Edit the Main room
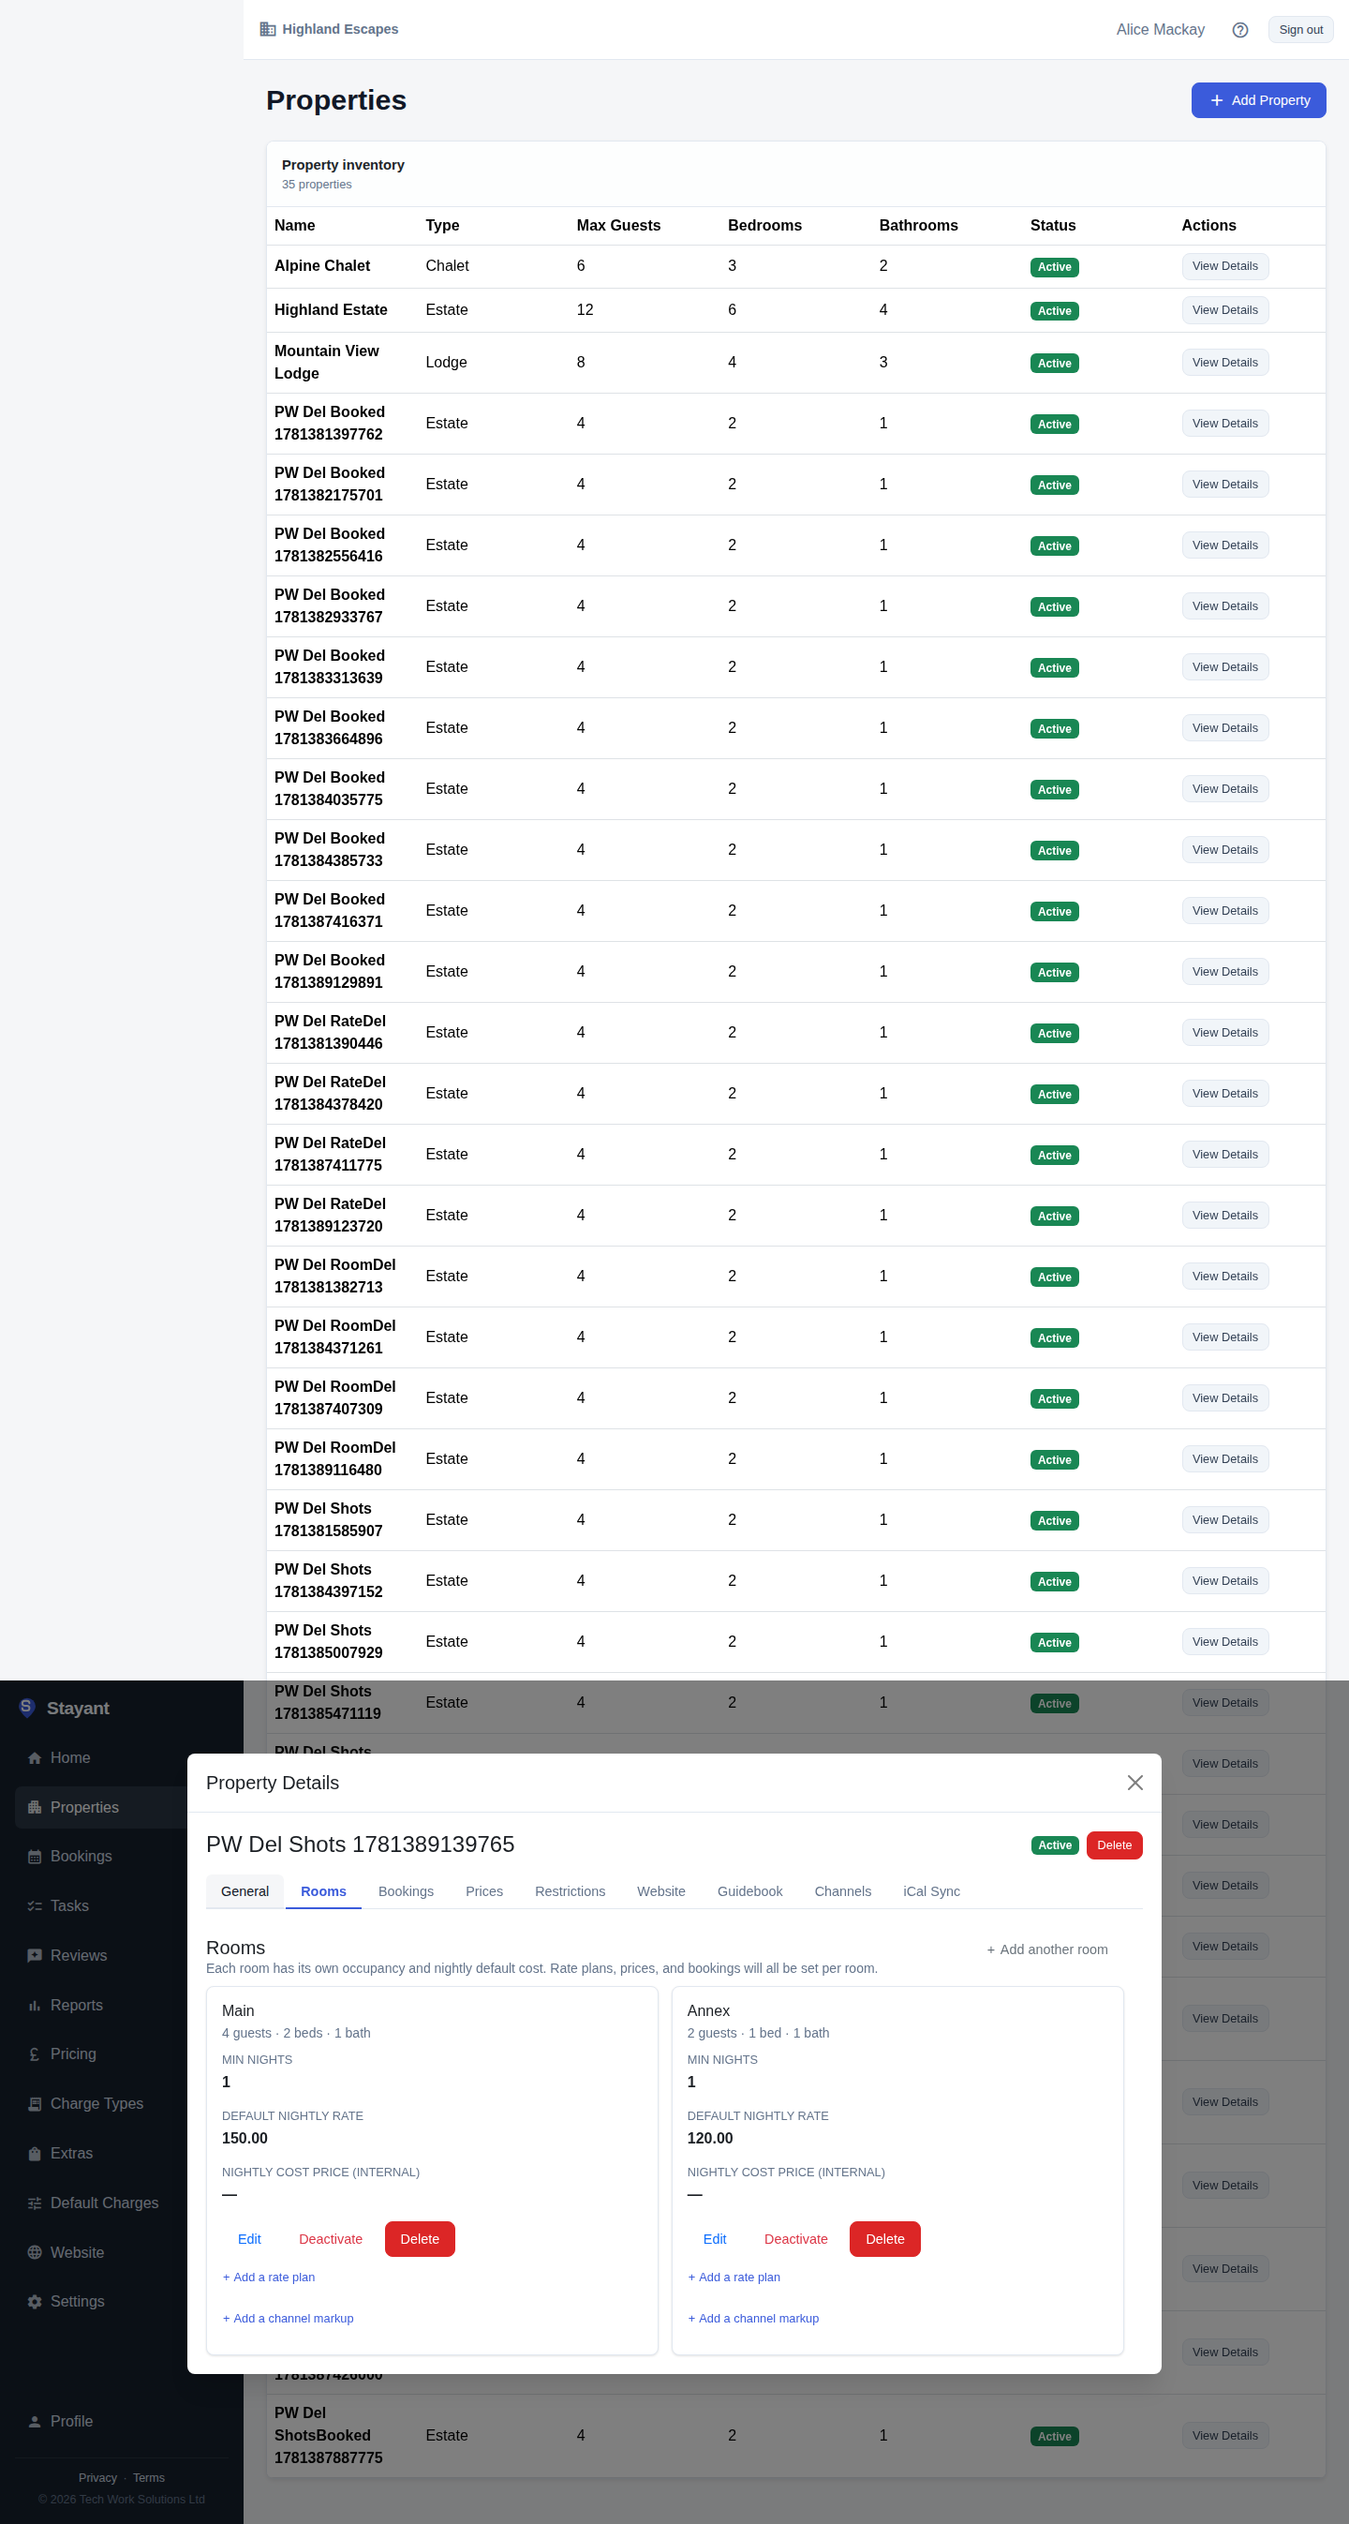This screenshot has width=1349, height=2524. [249, 2239]
